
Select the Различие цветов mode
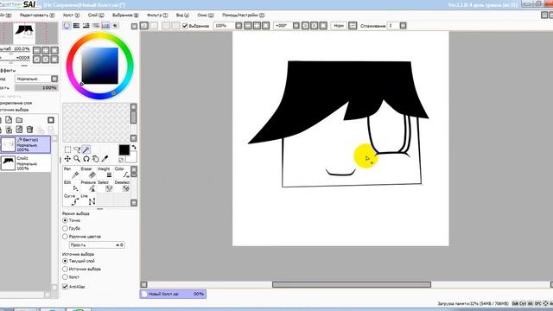click(65, 236)
